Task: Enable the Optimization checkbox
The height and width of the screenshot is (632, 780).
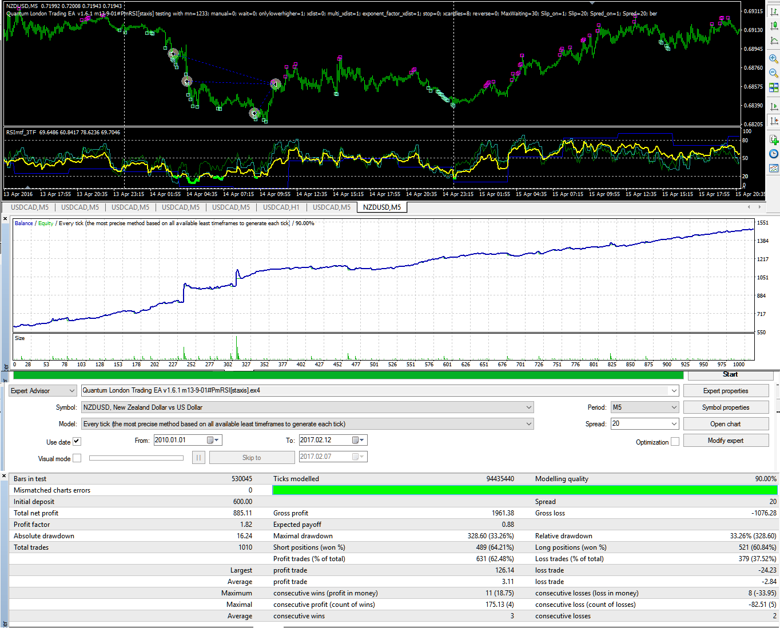Action: pyautogui.click(x=675, y=442)
